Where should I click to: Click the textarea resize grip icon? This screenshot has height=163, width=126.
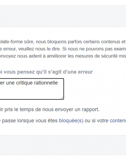click(62, 98)
